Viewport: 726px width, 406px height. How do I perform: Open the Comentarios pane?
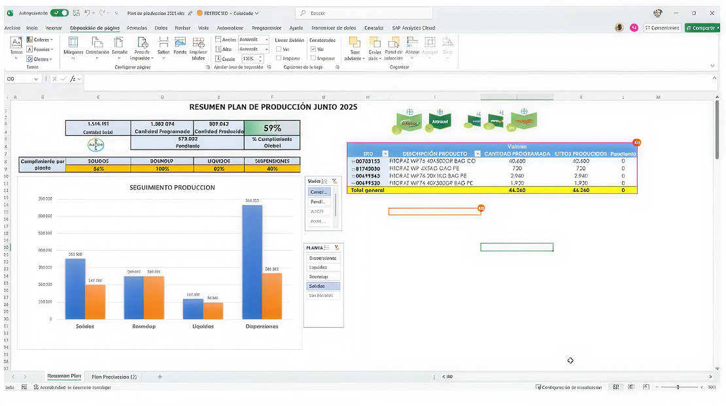click(662, 28)
